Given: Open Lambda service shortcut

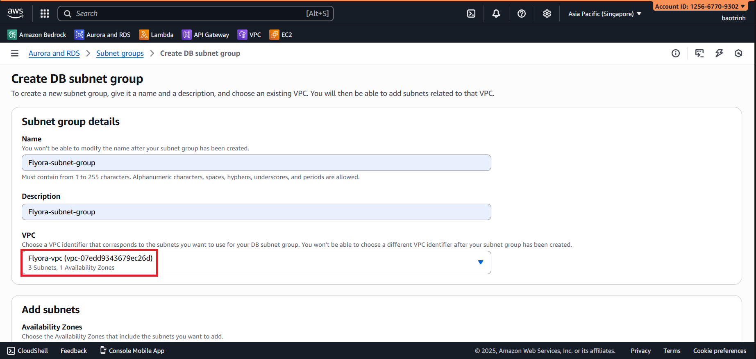Looking at the screenshot, I should point(156,35).
